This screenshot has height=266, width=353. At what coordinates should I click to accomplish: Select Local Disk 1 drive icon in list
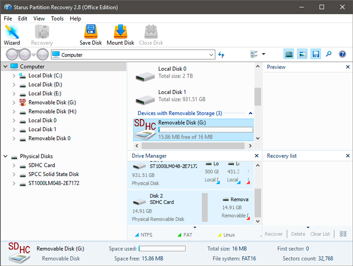tap(145, 100)
